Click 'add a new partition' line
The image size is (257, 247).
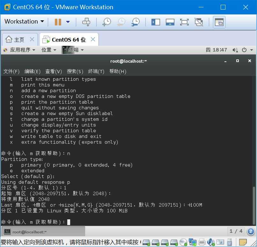point(49,91)
